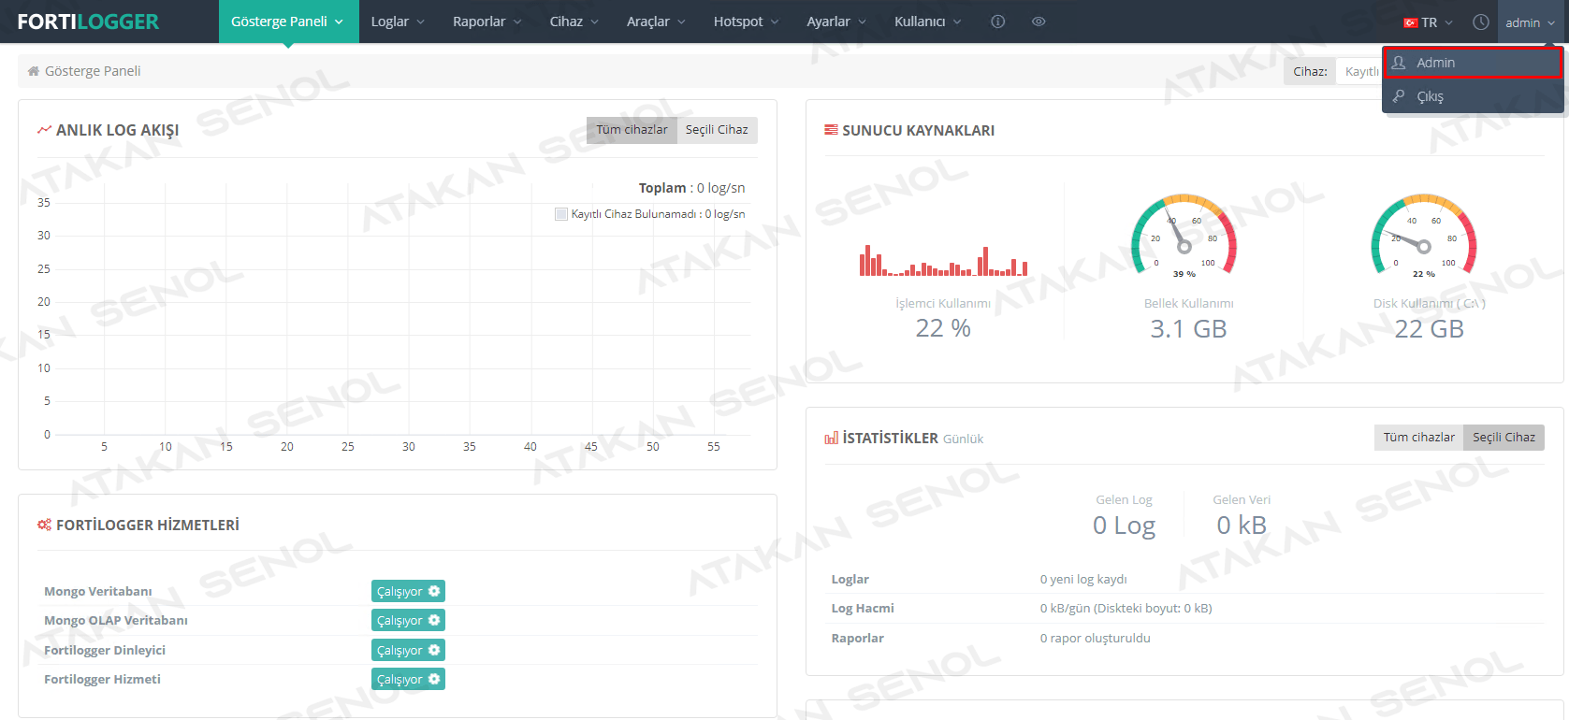Click the Turkish flag icon
Image resolution: width=1569 pixels, height=720 pixels.
(1410, 22)
